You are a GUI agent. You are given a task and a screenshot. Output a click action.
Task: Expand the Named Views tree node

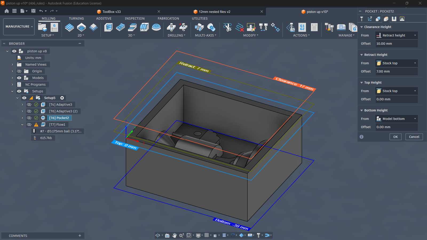(12, 64)
